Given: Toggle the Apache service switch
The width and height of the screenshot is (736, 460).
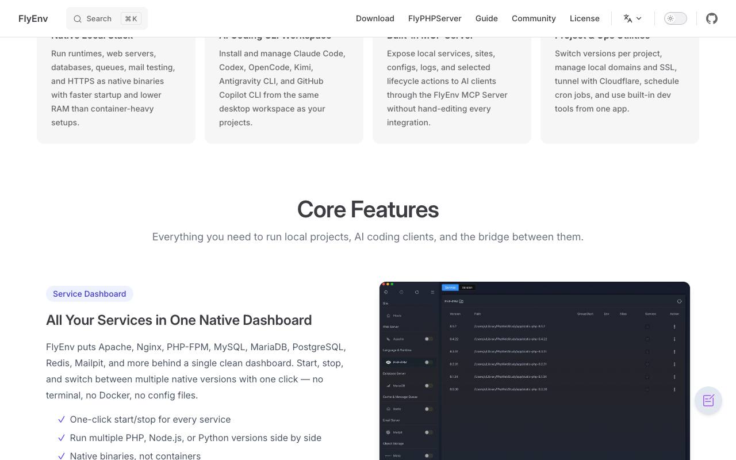Looking at the screenshot, I should (x=428, y=339).
